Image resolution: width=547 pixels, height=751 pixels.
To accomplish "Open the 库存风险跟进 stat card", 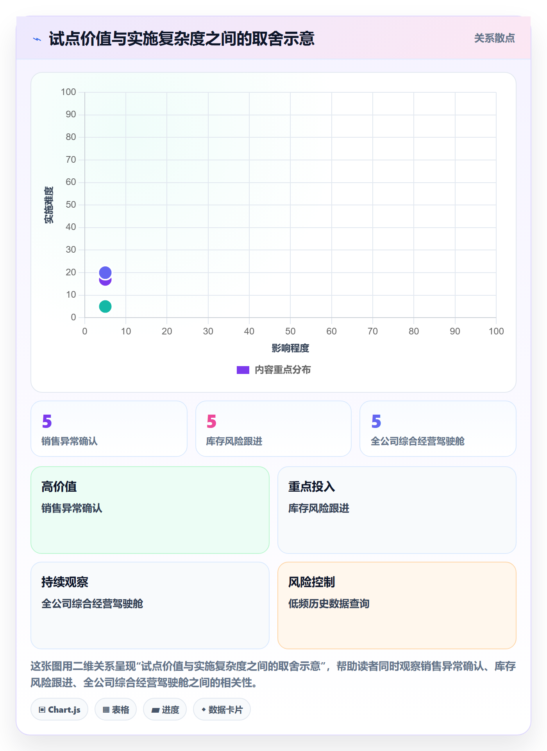I will [x=273, y=429].
